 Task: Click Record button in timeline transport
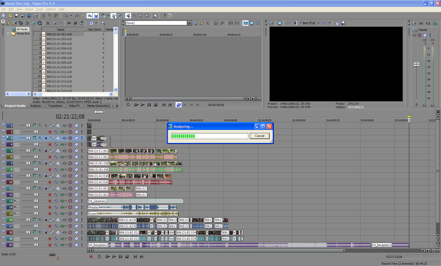pos(91,257)
